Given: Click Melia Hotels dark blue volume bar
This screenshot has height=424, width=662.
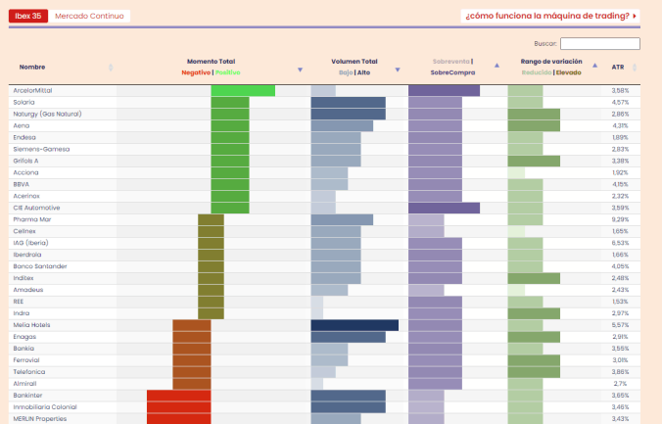Looking at the screenshot, I should [355, 325].
